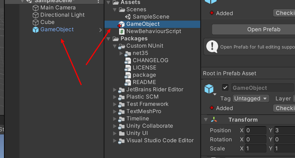This screenshot has width=295, height=158.
Task: Click the Scale X input field
Action: click(x=256, y=149)
